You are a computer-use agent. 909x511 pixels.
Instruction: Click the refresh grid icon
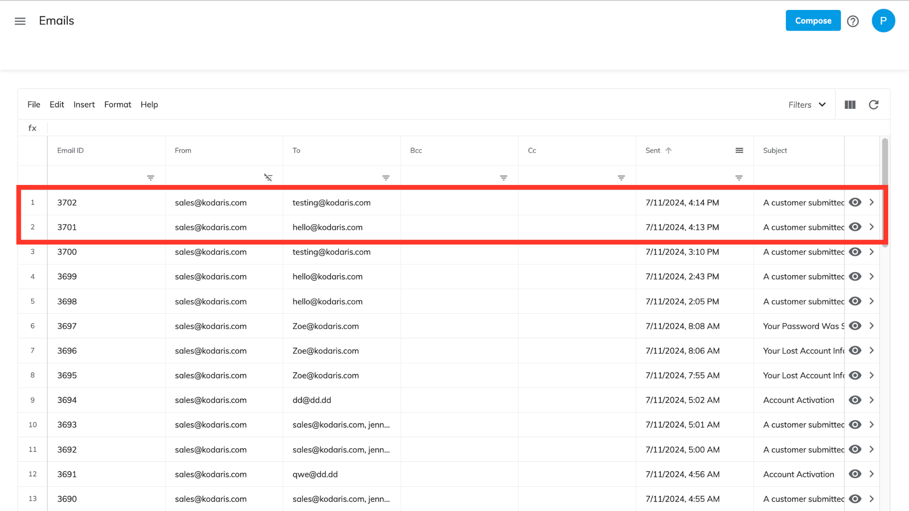[873, 105]
